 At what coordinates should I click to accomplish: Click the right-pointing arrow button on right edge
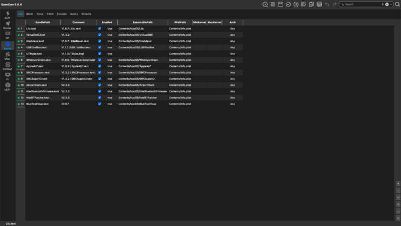[x=398, y=204]
